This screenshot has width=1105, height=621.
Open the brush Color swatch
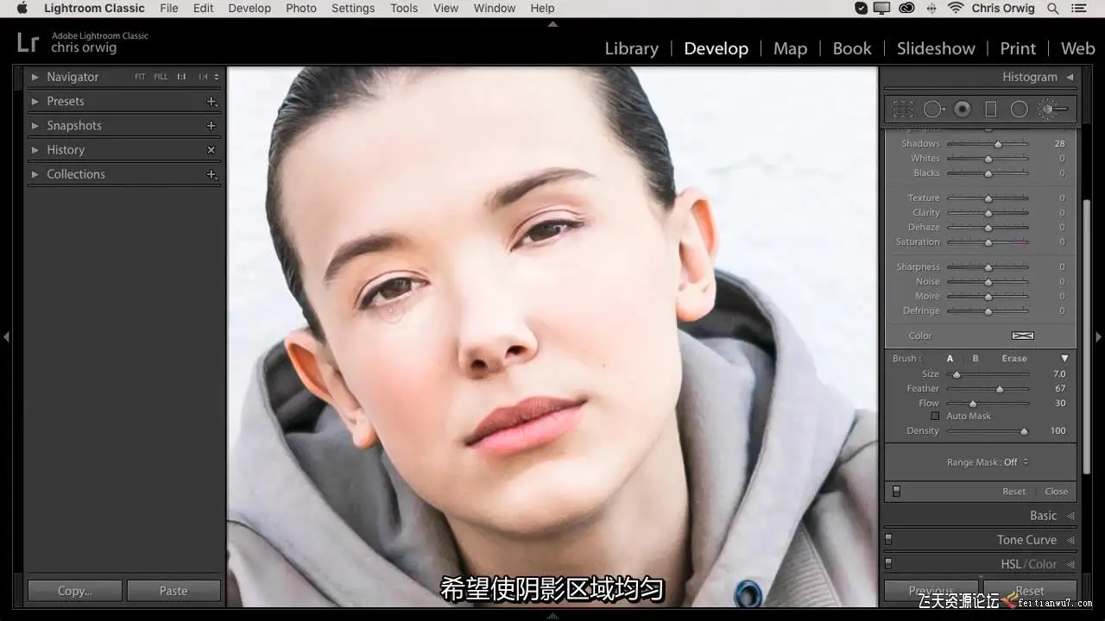coord(1023,336)
